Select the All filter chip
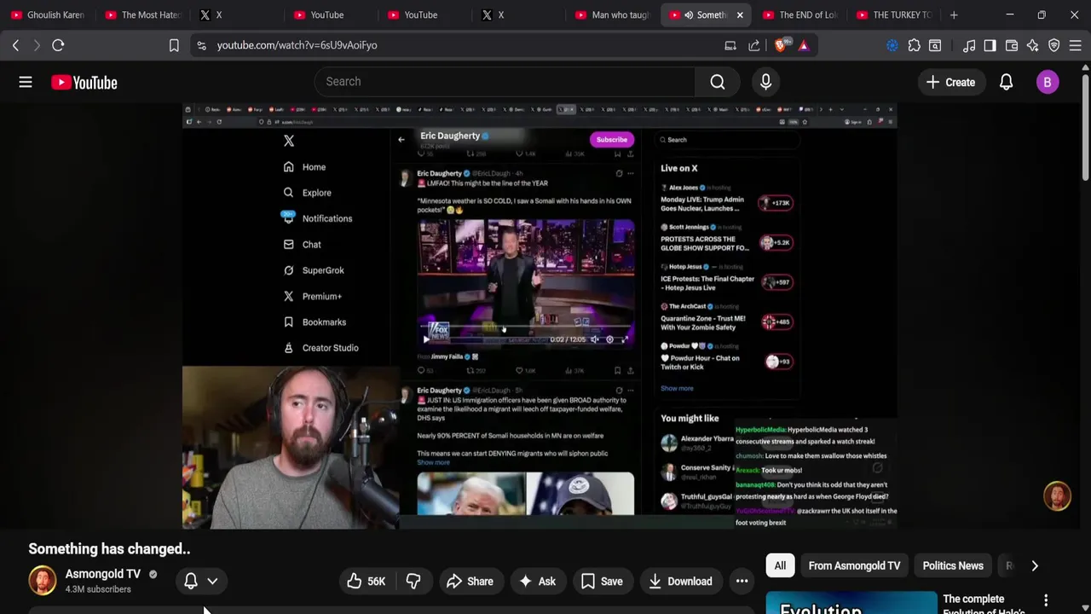 tap(780, 565)
